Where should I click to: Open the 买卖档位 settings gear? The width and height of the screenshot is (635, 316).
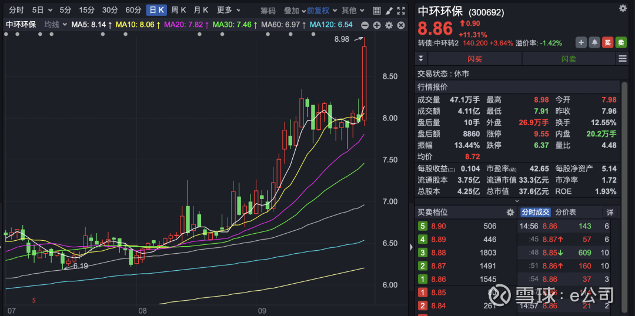pyautogui.click(x=510, y=213)
